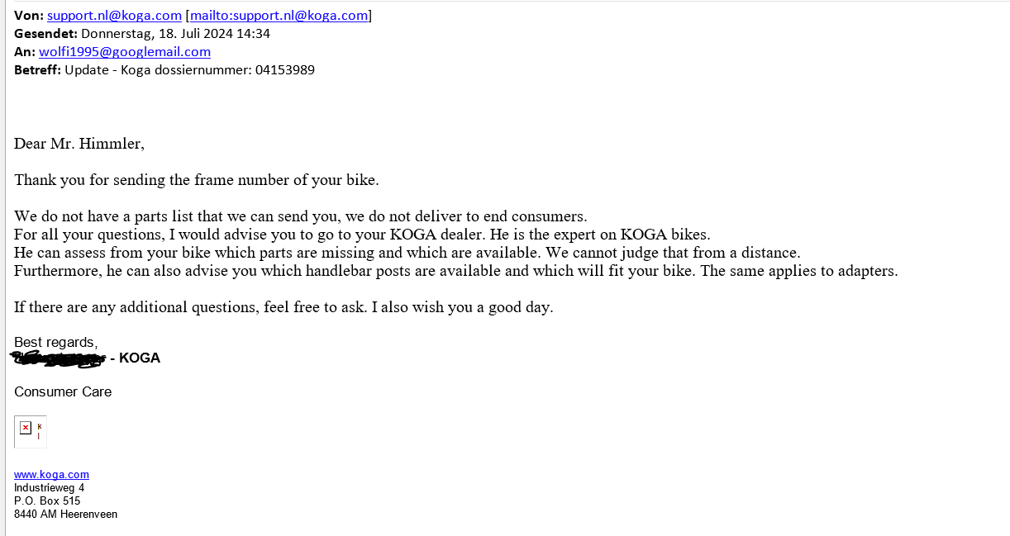1010x536 pixels.
Task: Click the bracketed mailto:support.nl@koga.com link
Action: pos(279,16)
